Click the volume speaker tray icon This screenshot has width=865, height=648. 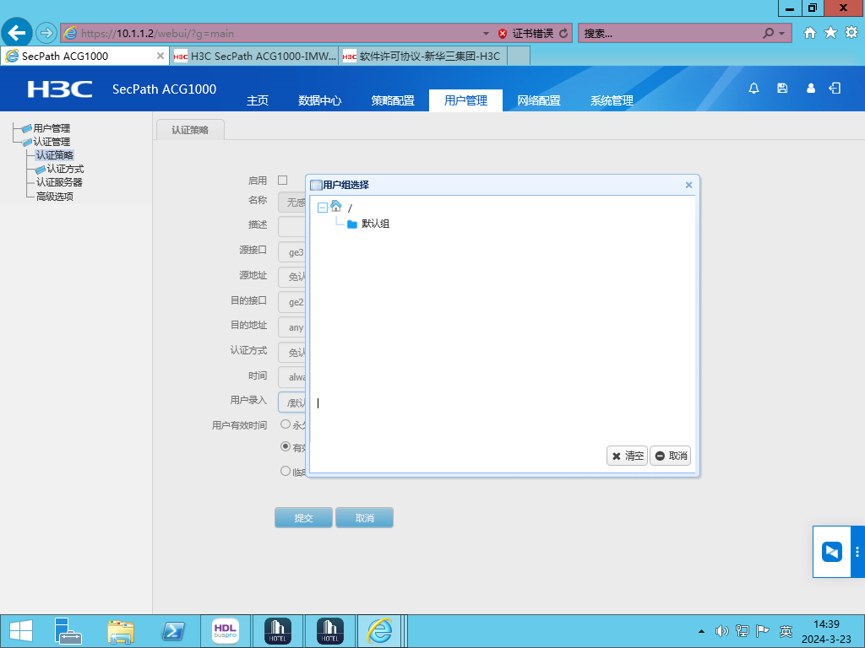point(721,631)
